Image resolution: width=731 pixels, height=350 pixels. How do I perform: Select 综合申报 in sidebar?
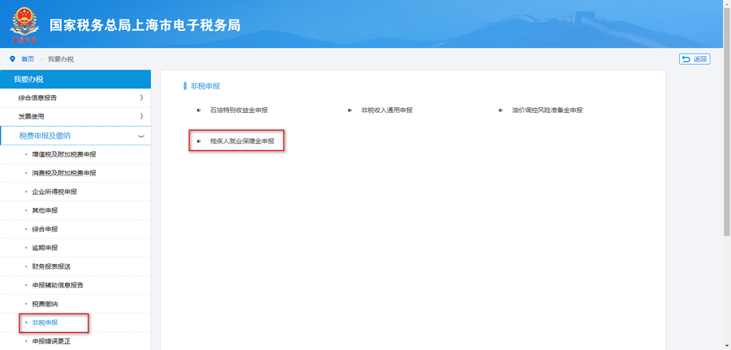click(x=45, y=229)
